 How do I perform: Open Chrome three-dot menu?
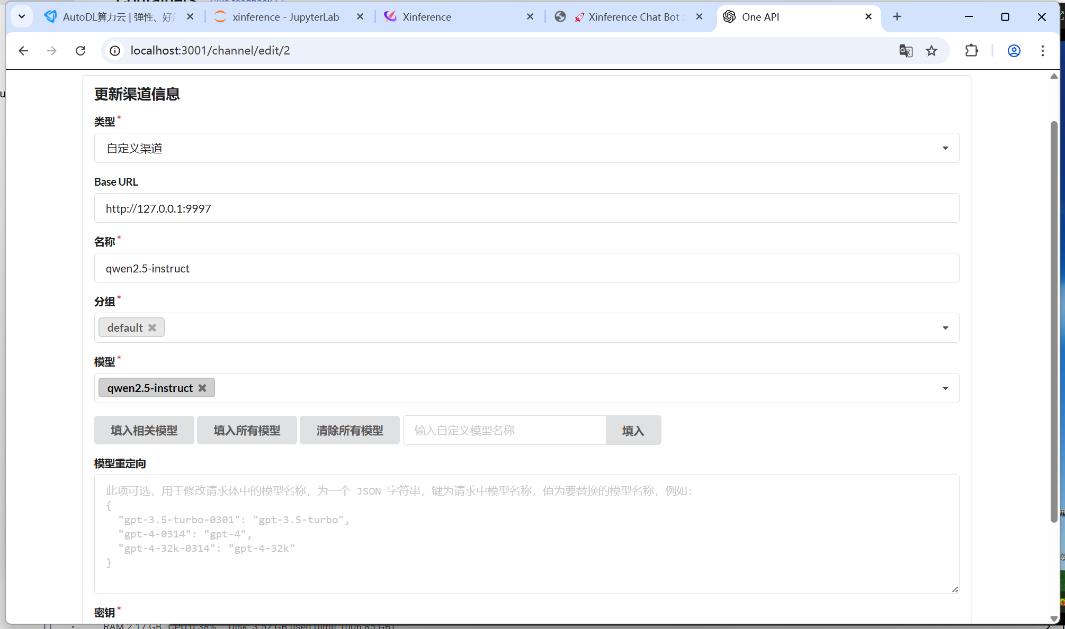[x=1042, y=51]
